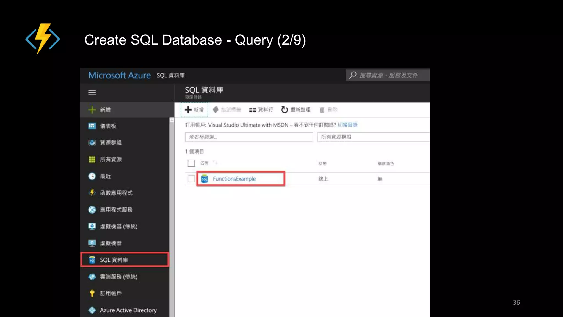563x317 pixels.
Task: Open 訂用帳戶 subscriptions key icon
Action: [x=92, y=293]
